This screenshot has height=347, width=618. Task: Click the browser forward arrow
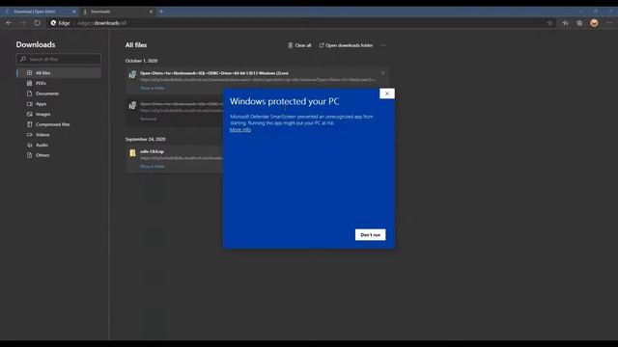[23, 23]
